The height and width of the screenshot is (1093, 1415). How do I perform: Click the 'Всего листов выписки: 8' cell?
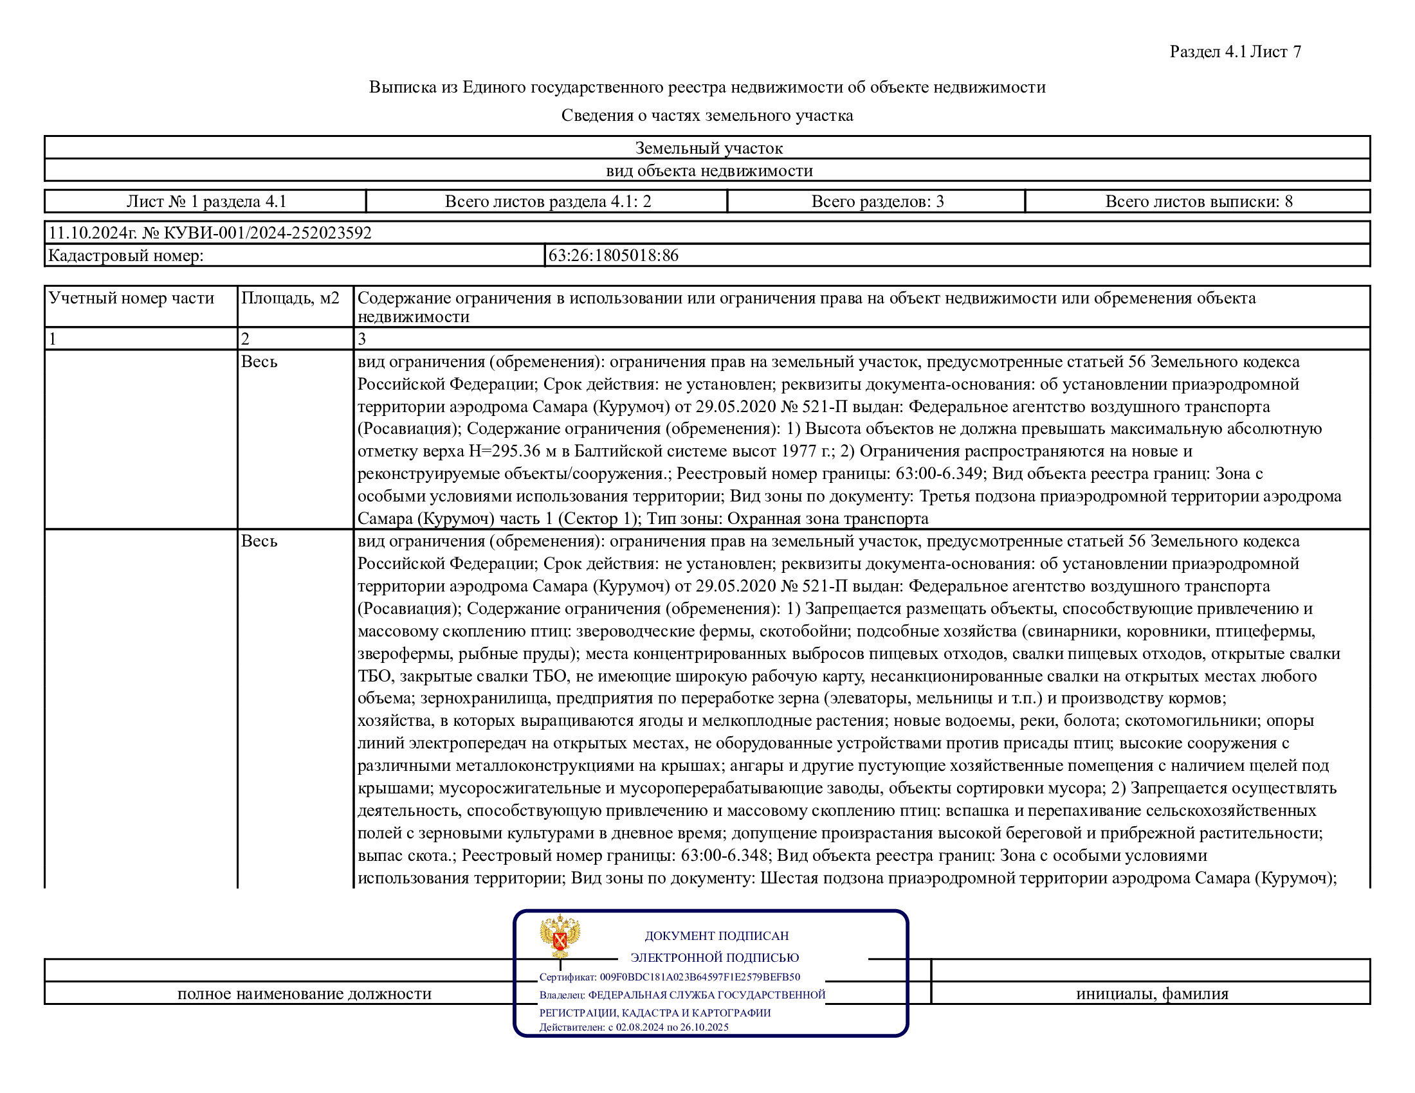pyautogui.click(x=1198, y=201)
